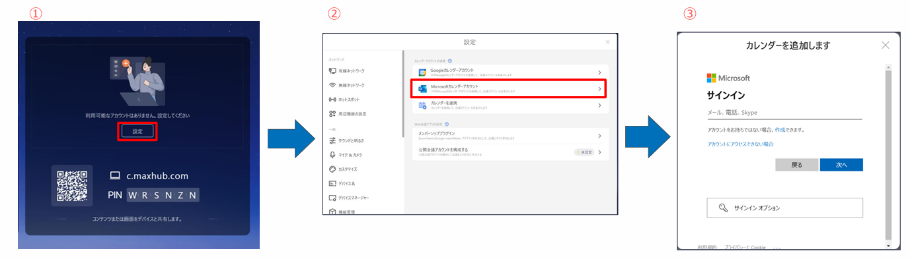Expand Microsoftカレンダーアカウント row chevron
This screenshot has height=261, width=910.
(599, 88)
